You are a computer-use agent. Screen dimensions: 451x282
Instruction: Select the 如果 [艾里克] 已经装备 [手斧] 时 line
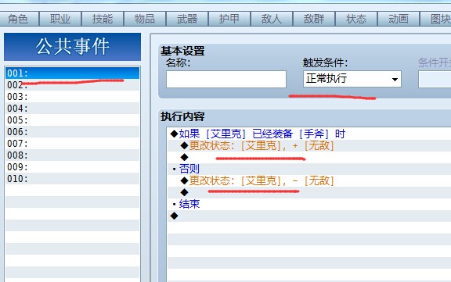point(309,134)
